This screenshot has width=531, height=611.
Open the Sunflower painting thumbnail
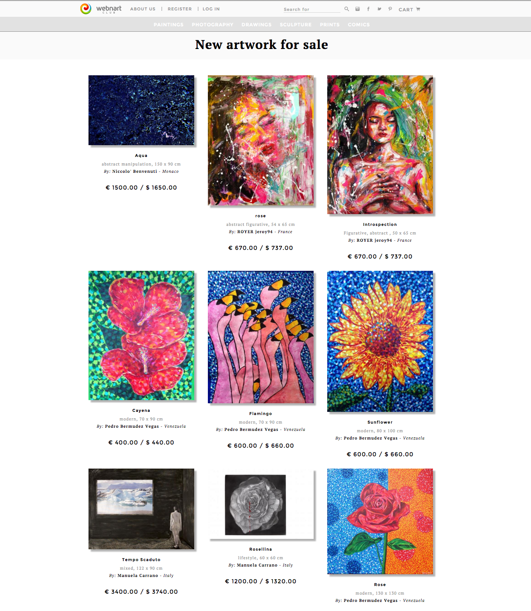coord(380,341)
